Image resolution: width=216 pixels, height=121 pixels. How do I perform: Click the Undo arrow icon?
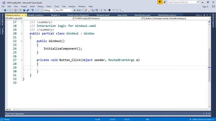click(x=32, y=10)
